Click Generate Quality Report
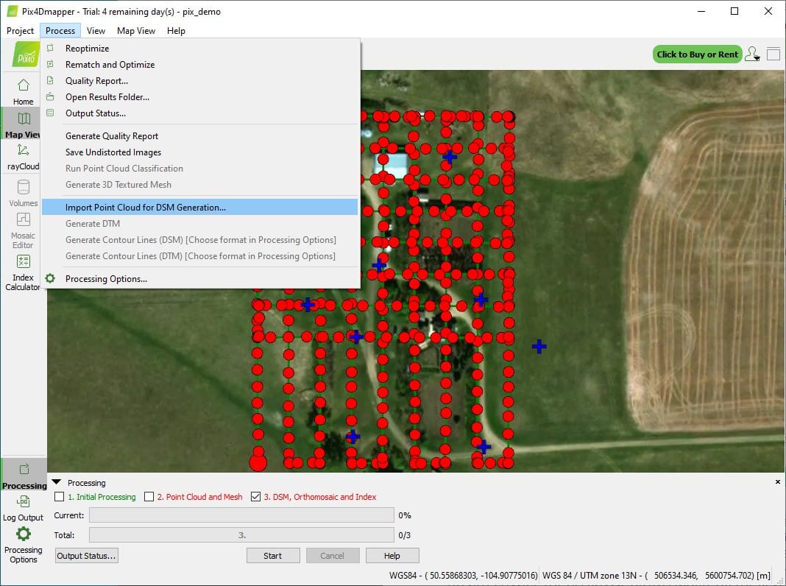Viewport: 786px width, 586px height. 199,136
